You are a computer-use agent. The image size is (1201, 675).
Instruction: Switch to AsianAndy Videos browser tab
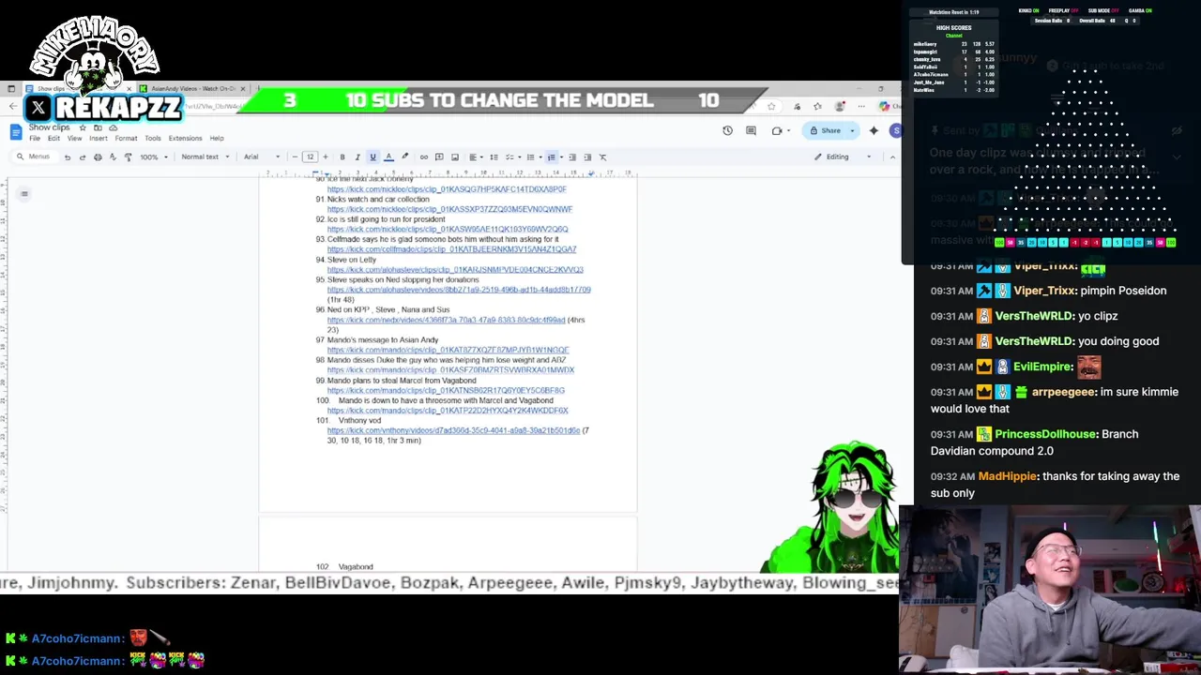point(192,89)
